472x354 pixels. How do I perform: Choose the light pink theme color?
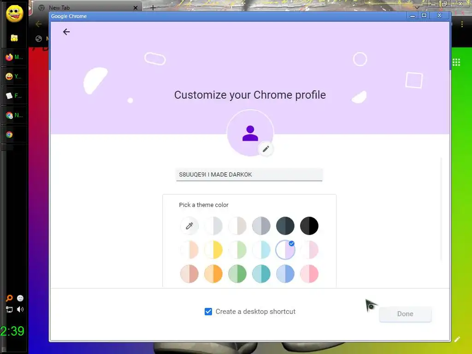coord(309,250)
